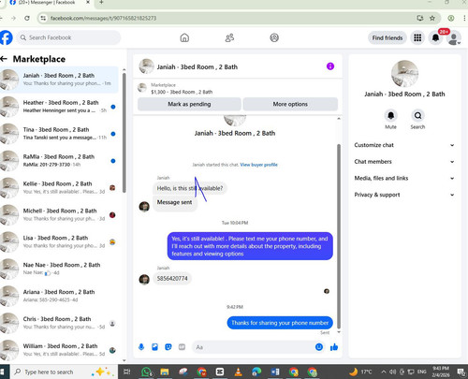Screen dimensions: 468x379
Task: Click the Find friends button
Action: pyautogui.click(x=388, y=37)
